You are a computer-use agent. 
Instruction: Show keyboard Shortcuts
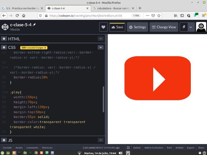click(47, 148)
